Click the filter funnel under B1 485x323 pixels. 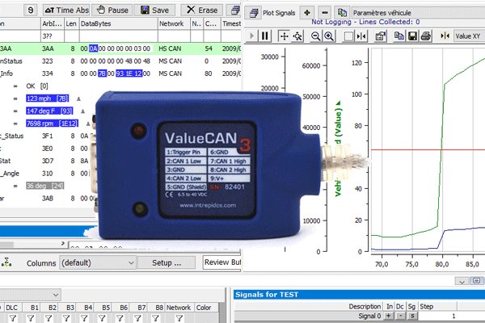(x=31, y=317)
